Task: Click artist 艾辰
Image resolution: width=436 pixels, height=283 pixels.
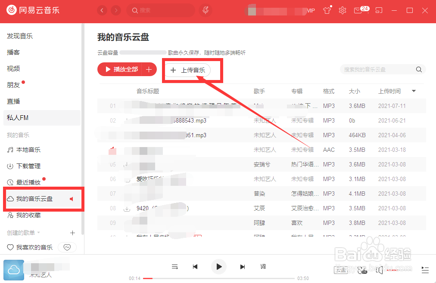Action: (259, 208)
